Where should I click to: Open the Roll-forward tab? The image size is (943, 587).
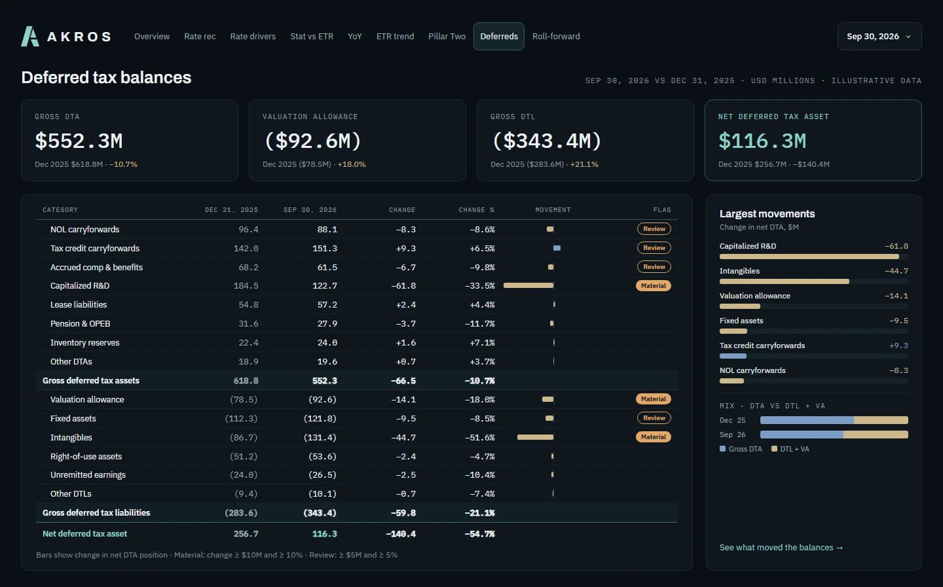556,37
